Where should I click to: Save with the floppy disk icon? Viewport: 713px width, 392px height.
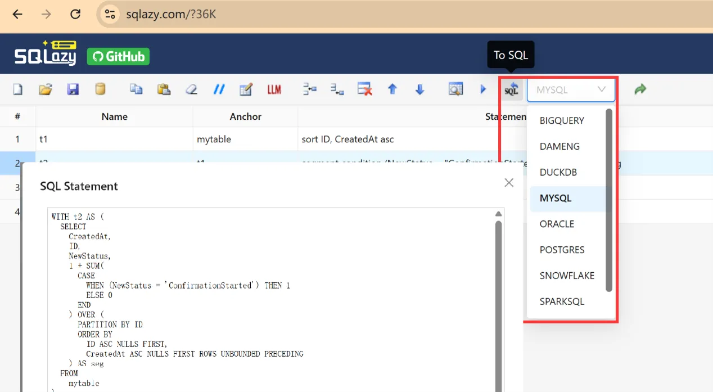click(x=73, y=89)
